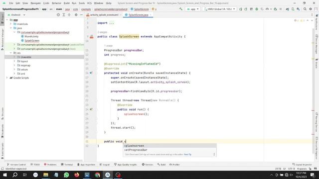Click the editor tabs more options icon
This screenshot has height=179, width=319.
coord(312,15)
